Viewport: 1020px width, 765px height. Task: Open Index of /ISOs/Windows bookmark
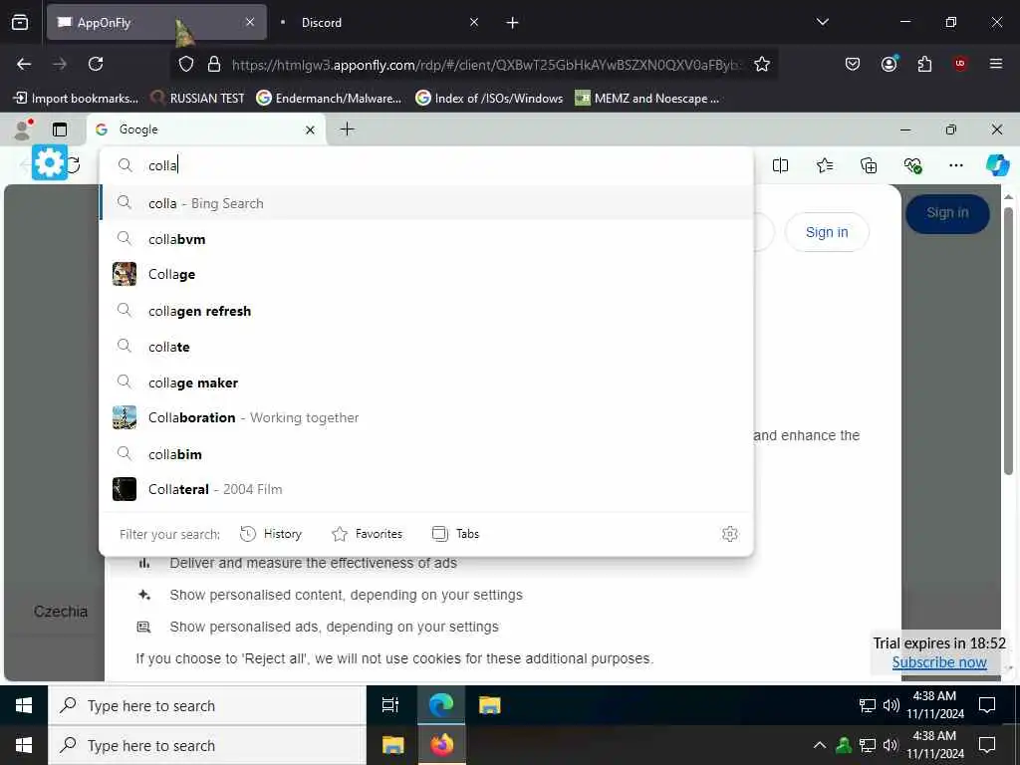[x=489, y=99]
